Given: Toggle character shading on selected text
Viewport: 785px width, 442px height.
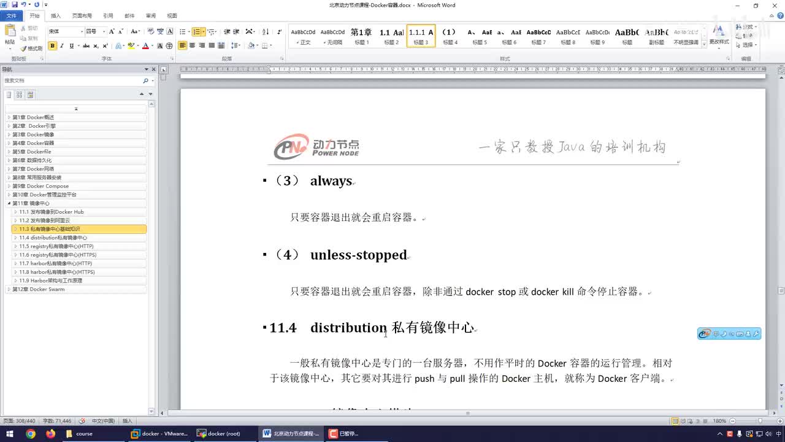Looking at the screenshot, I should coord(160,46).
